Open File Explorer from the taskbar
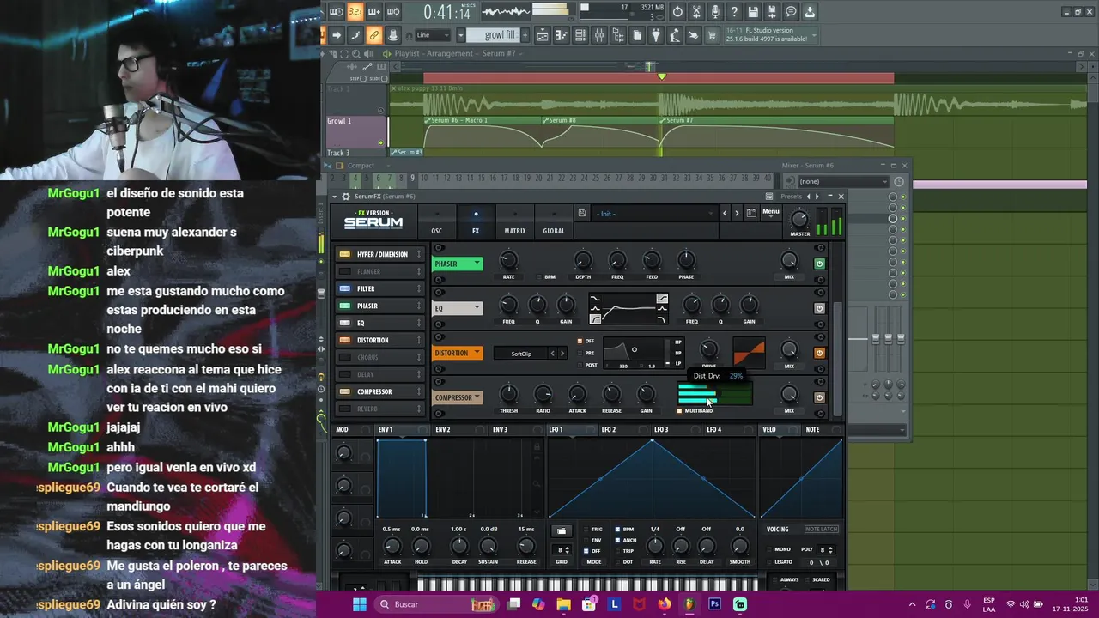The image size is (1099, 618). (x=564, y=604)
